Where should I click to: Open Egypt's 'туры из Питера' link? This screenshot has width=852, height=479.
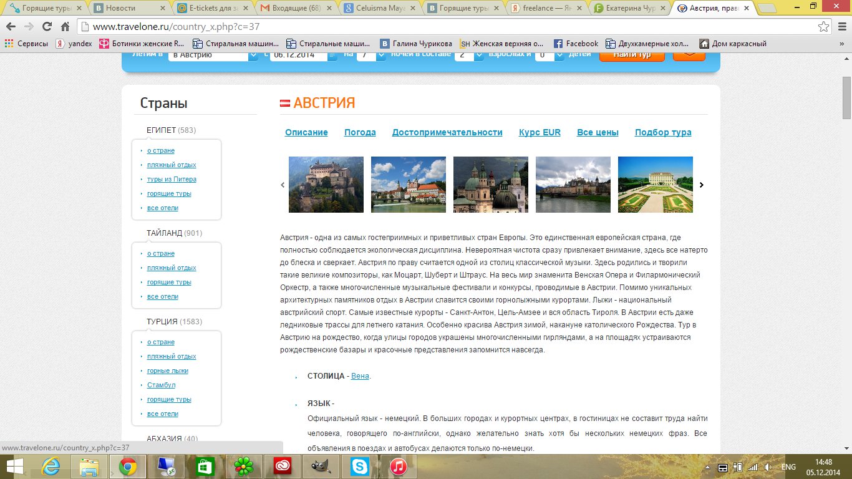click(x=172, y=179)
